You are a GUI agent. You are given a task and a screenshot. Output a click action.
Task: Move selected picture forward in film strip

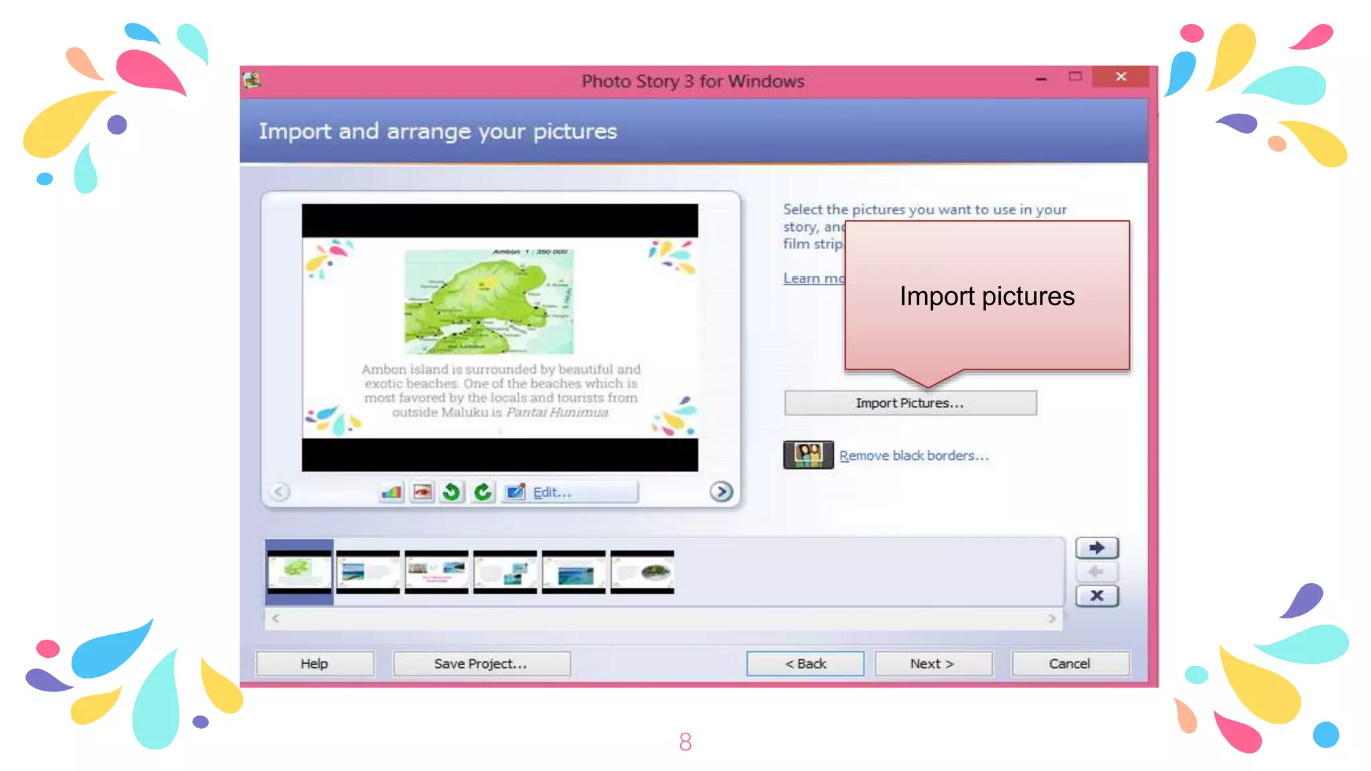[x=1097, y=548]
